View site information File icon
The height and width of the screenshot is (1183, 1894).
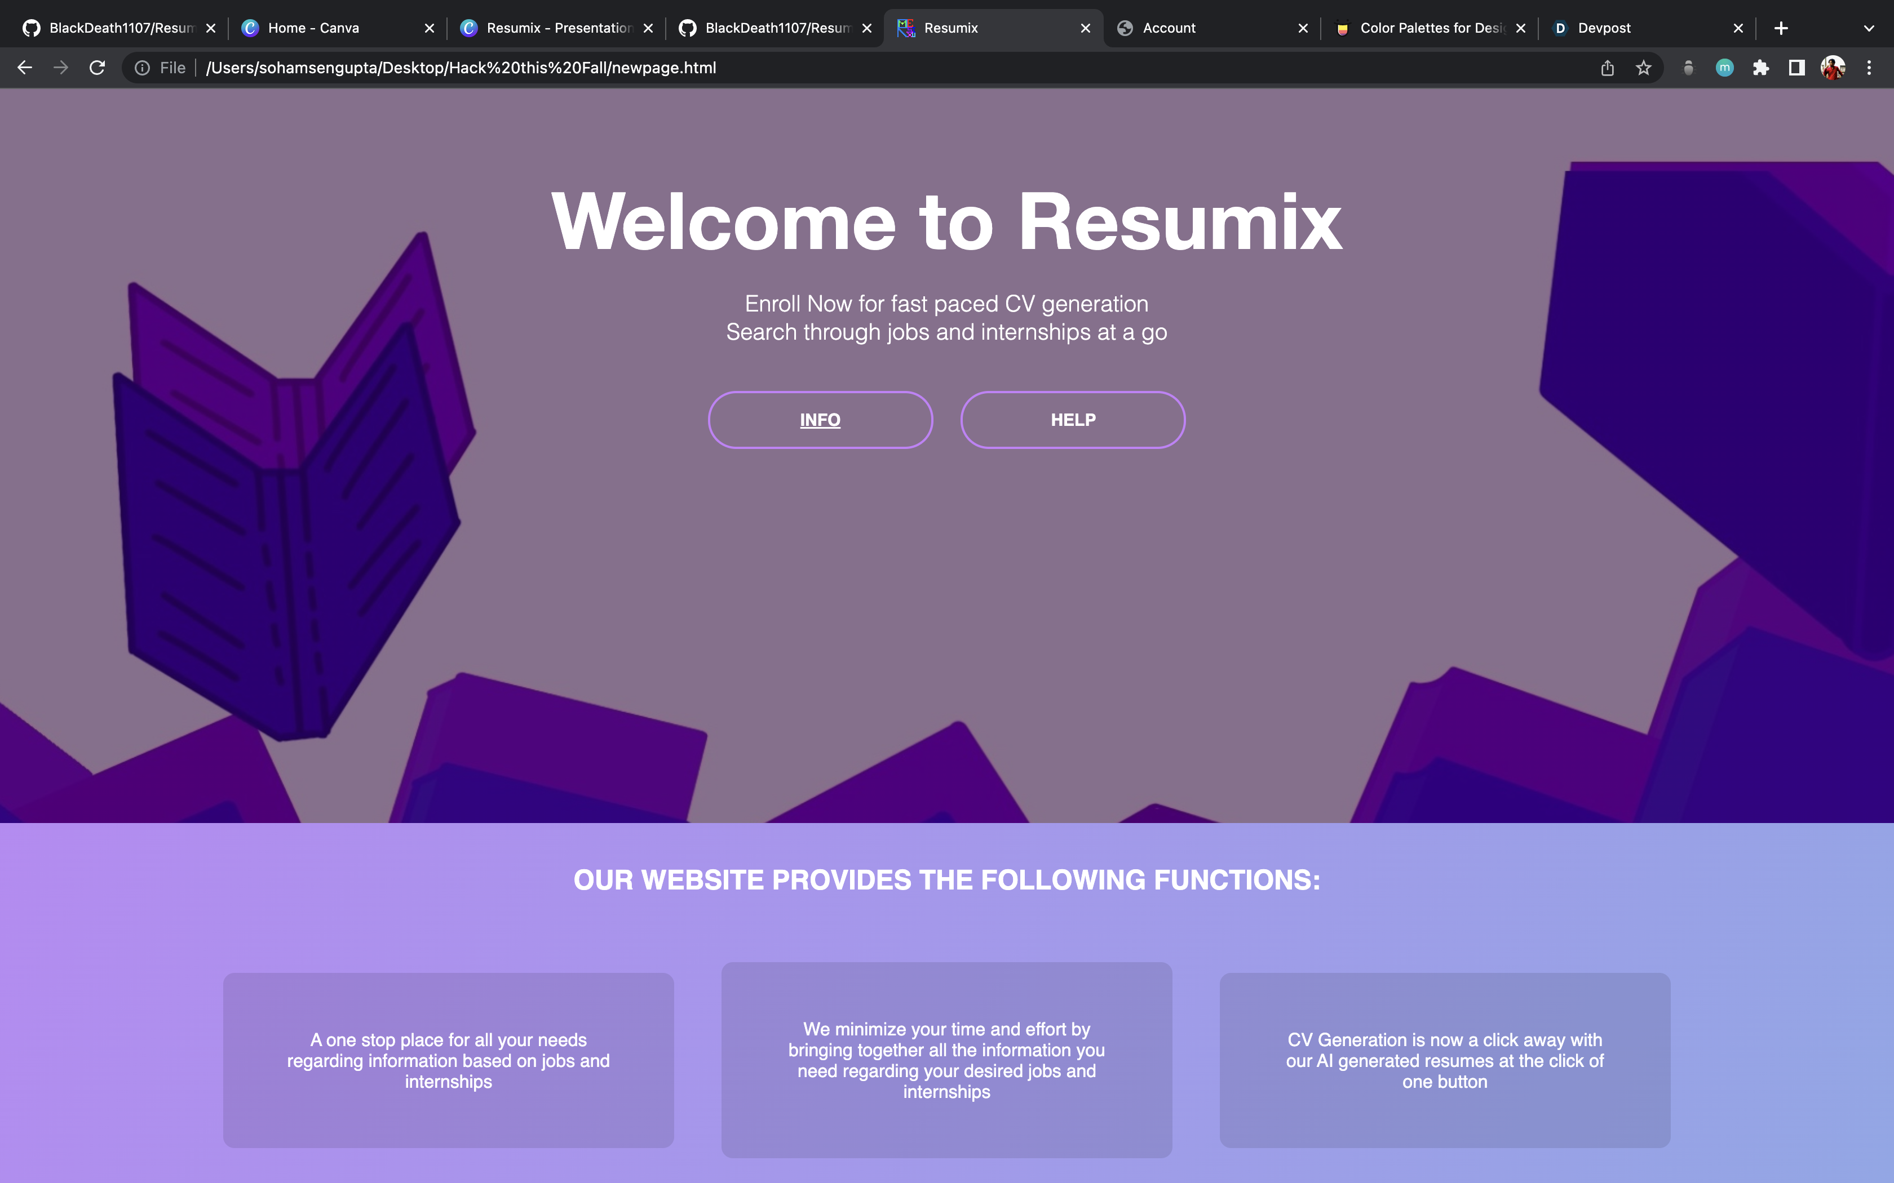pyautogui.click(x=143, y=68)
